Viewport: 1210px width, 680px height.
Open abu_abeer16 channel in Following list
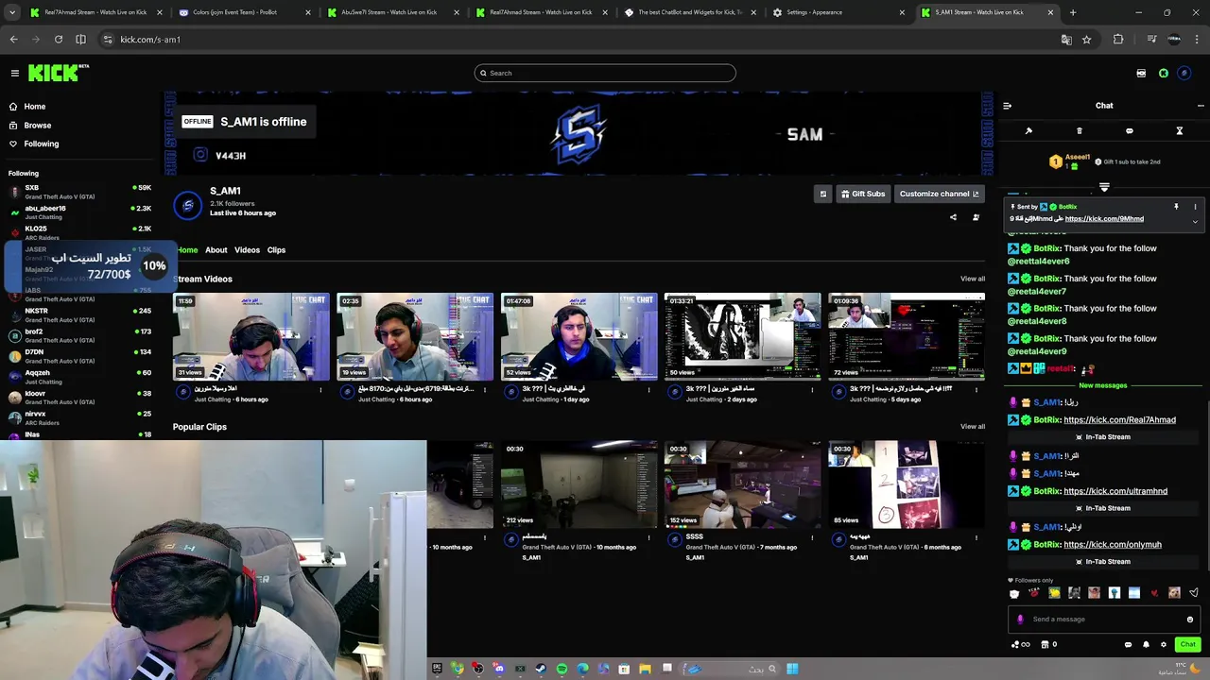coord(79,212)
